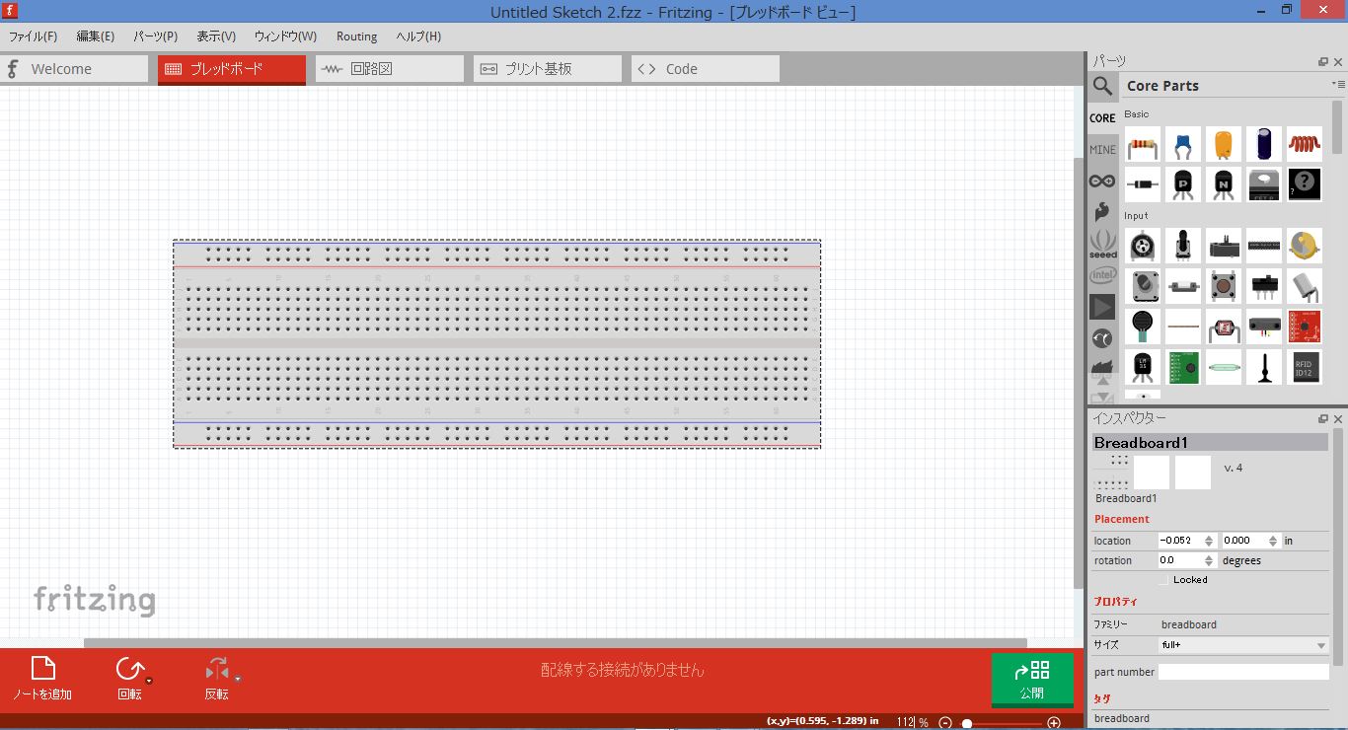Screen dimensions: 1348x730
Task: Click the part number input field
Action: point(1243,672)
